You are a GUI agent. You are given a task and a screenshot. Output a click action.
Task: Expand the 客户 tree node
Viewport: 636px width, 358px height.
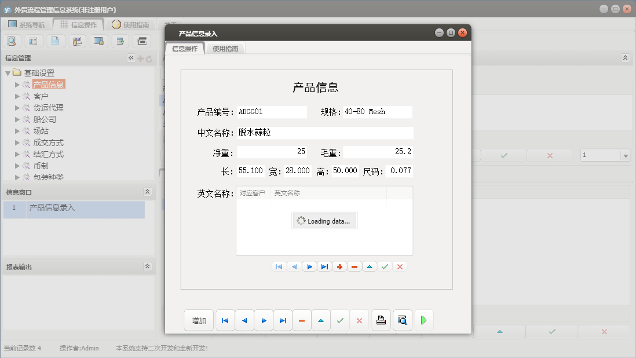tap(16, 96)
